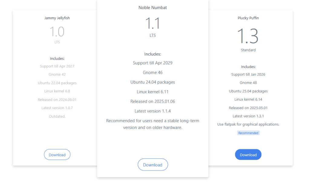Click 'Gnome 48' line on Plucky card
The image size is (310, 182).
click(248, 83)
